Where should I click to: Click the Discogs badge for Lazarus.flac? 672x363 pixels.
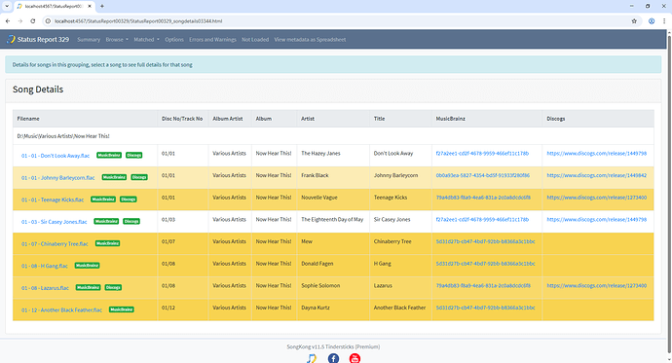tap(113, 288)
